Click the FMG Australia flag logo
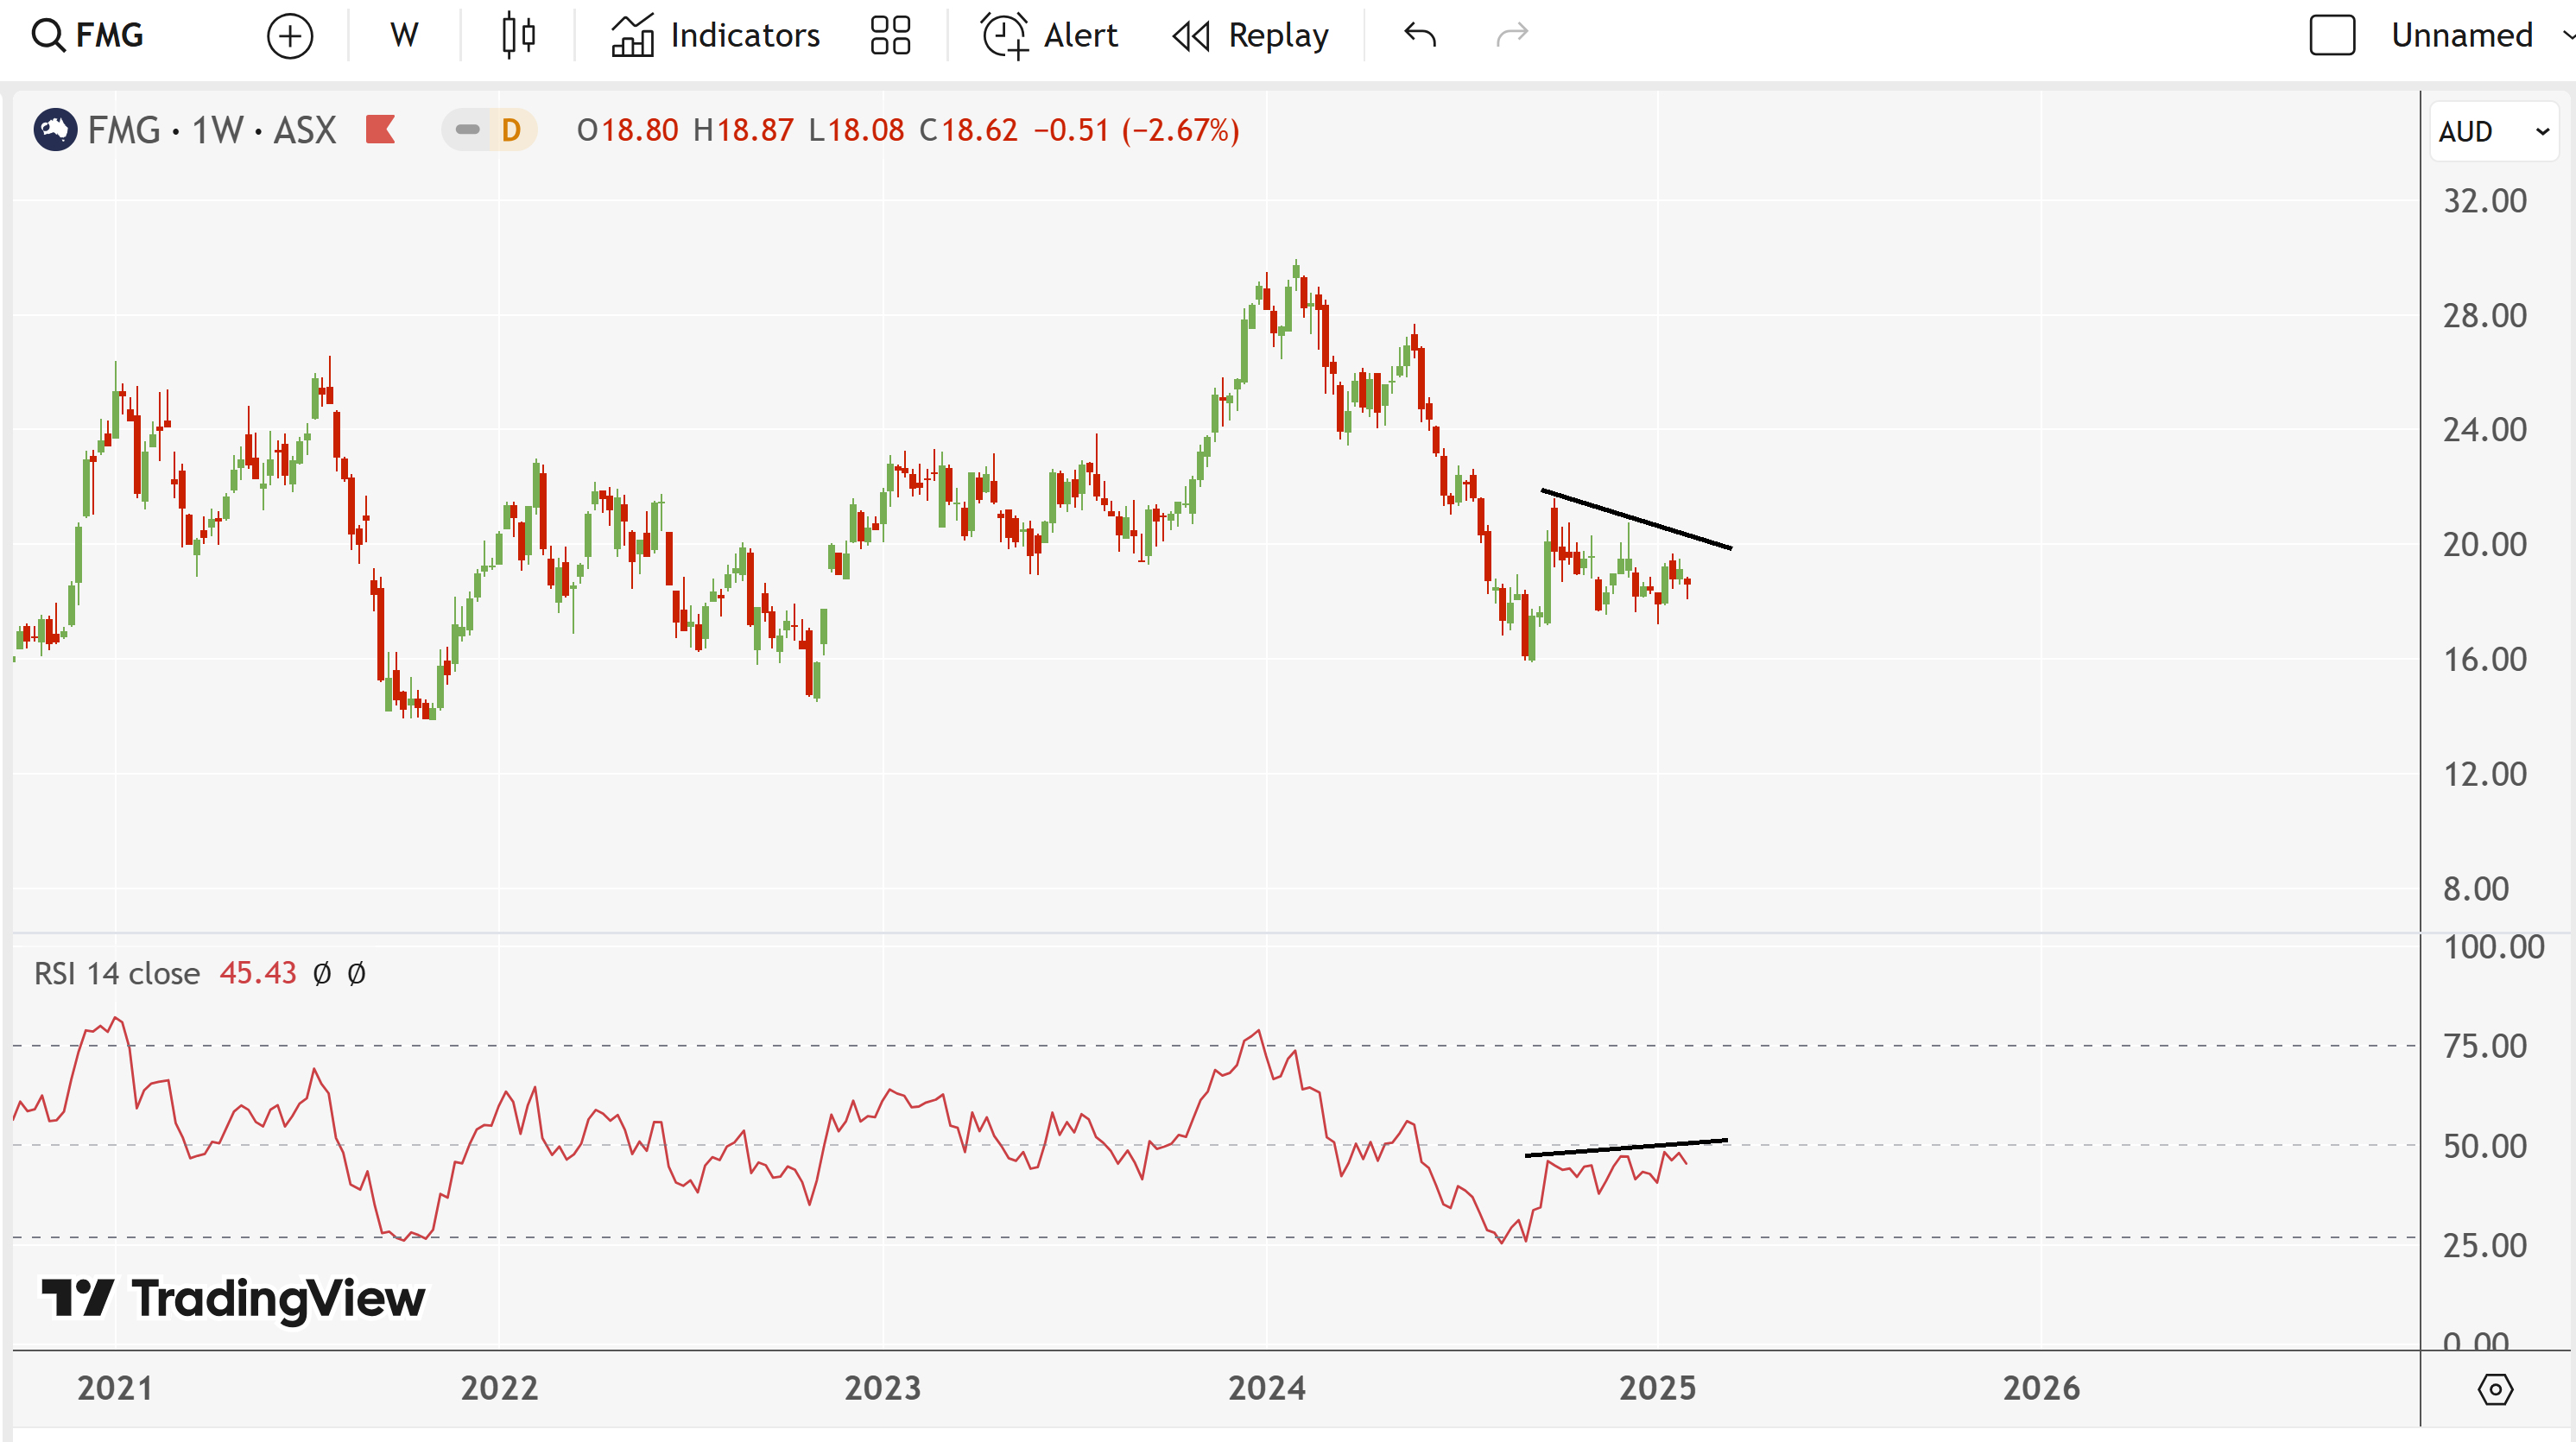2576x1442 pixels. 55,130
